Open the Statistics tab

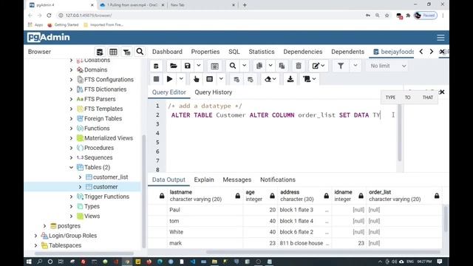[x=262, y=52]
